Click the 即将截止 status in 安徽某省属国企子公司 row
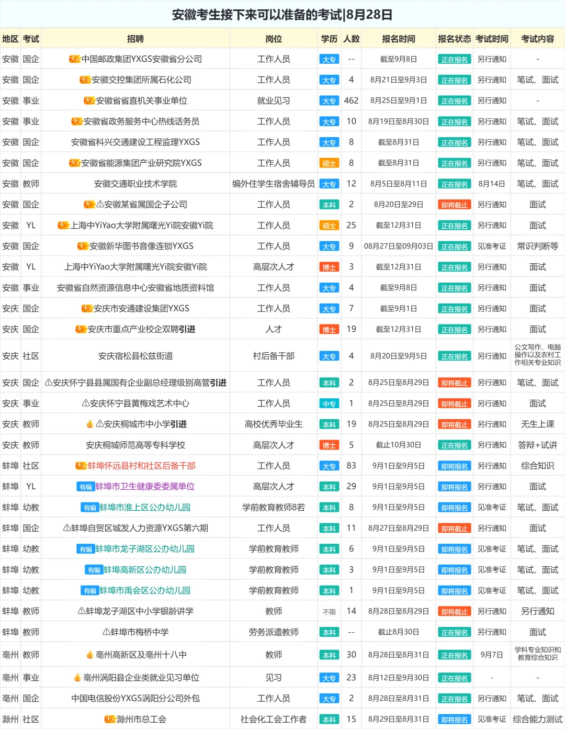Viewport: 565px width, 729px height. (454, 205)
